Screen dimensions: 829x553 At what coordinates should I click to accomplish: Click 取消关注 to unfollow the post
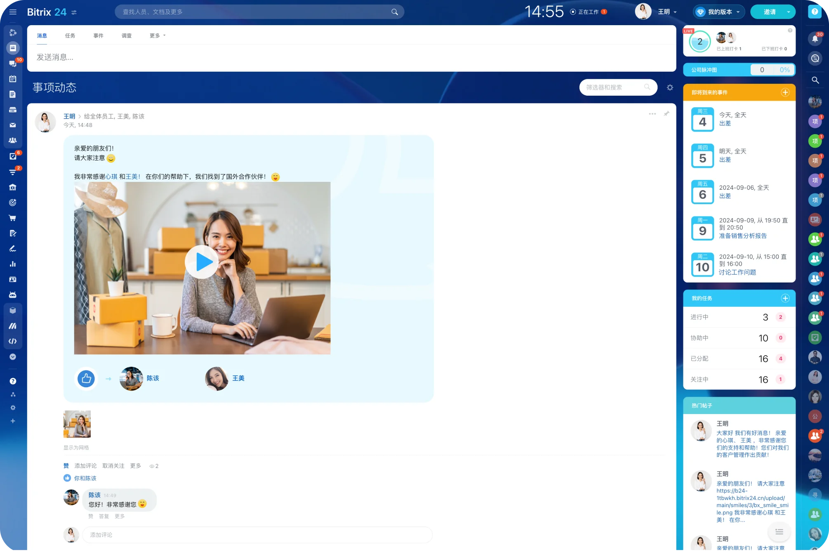[x=113, y=466]
